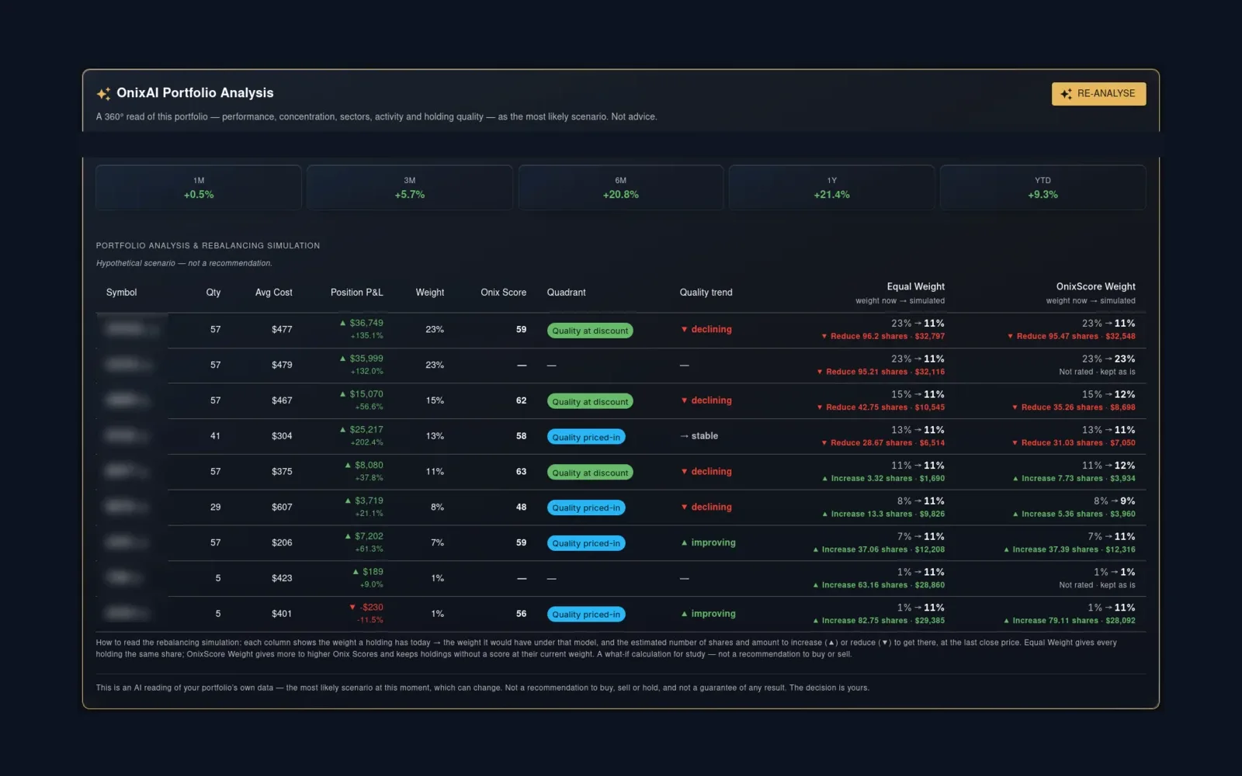Click the $15,070 position P&L value
Image resolution: width=1242 pixels, height=776 pixels.
tap(366, 394)
